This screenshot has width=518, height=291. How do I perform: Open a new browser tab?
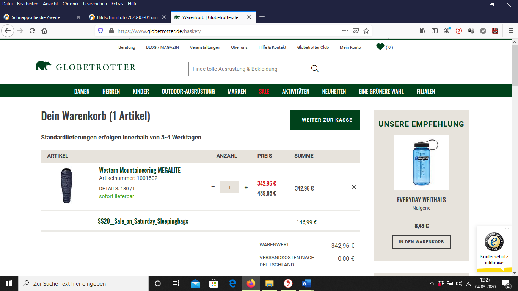(x=262, y=17)
